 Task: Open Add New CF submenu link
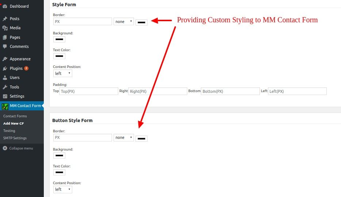[x=14, y=124]
